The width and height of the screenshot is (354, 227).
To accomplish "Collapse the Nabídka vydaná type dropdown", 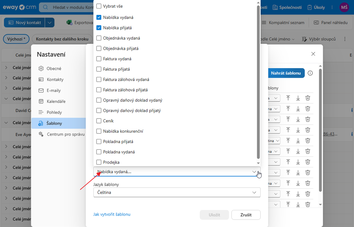I will tap(254, 172).
